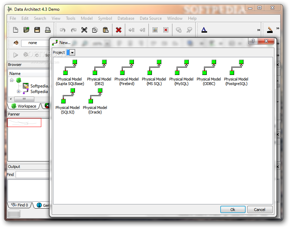Choose Physical Model (ODBC) icon
This screenshot has height=228, width=290.
pos(208,73)
